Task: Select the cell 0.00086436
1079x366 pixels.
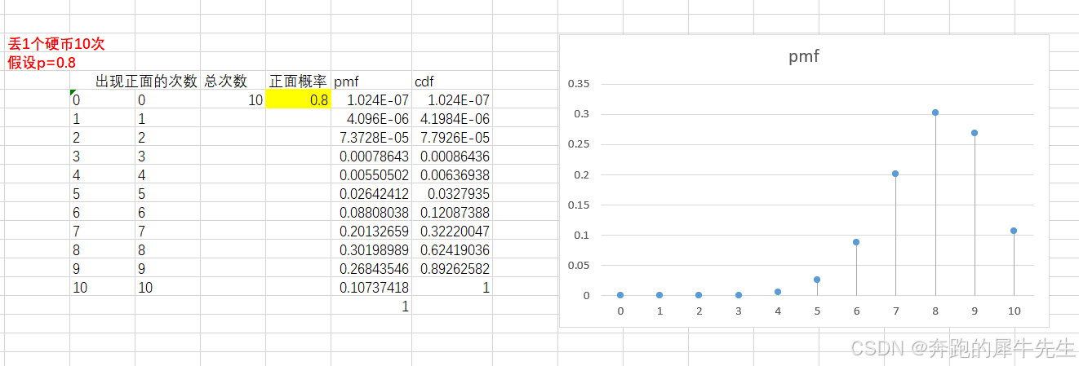Action: [451, 157]
